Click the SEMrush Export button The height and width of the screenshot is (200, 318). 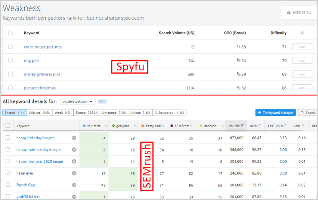click(307, 113)
